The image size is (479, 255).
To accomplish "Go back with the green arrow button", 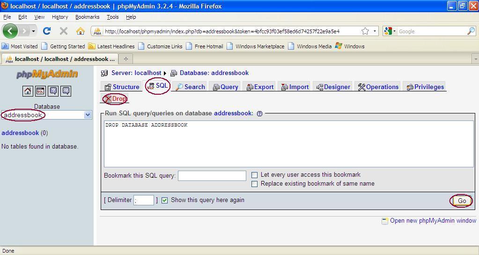I will click(10, 31).
